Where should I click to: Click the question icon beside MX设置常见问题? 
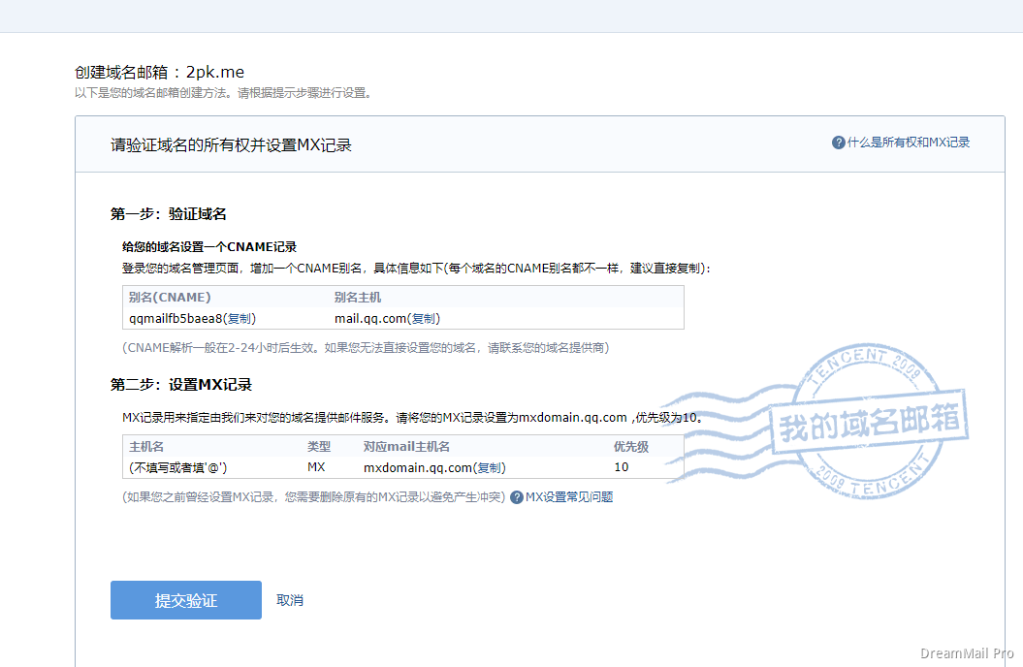point(516,497)
